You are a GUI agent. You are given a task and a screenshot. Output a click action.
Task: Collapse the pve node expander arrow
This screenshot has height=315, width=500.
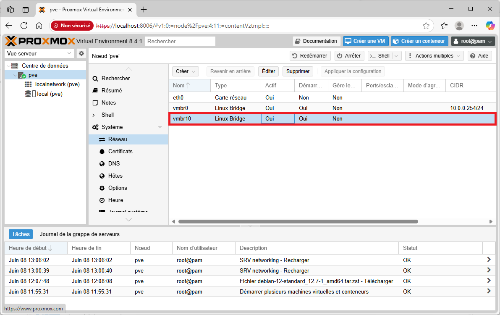15,75
